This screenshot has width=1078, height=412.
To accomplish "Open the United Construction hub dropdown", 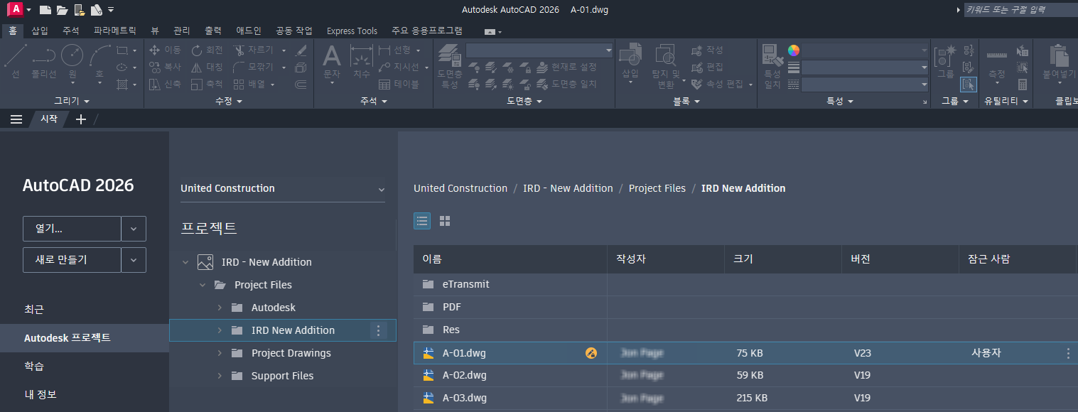I will [x=283, y=189].
